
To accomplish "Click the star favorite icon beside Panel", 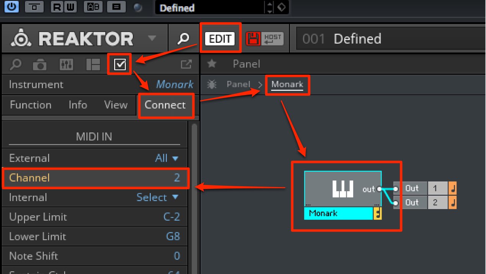I will pyautogui.click(x=212, y=64).
